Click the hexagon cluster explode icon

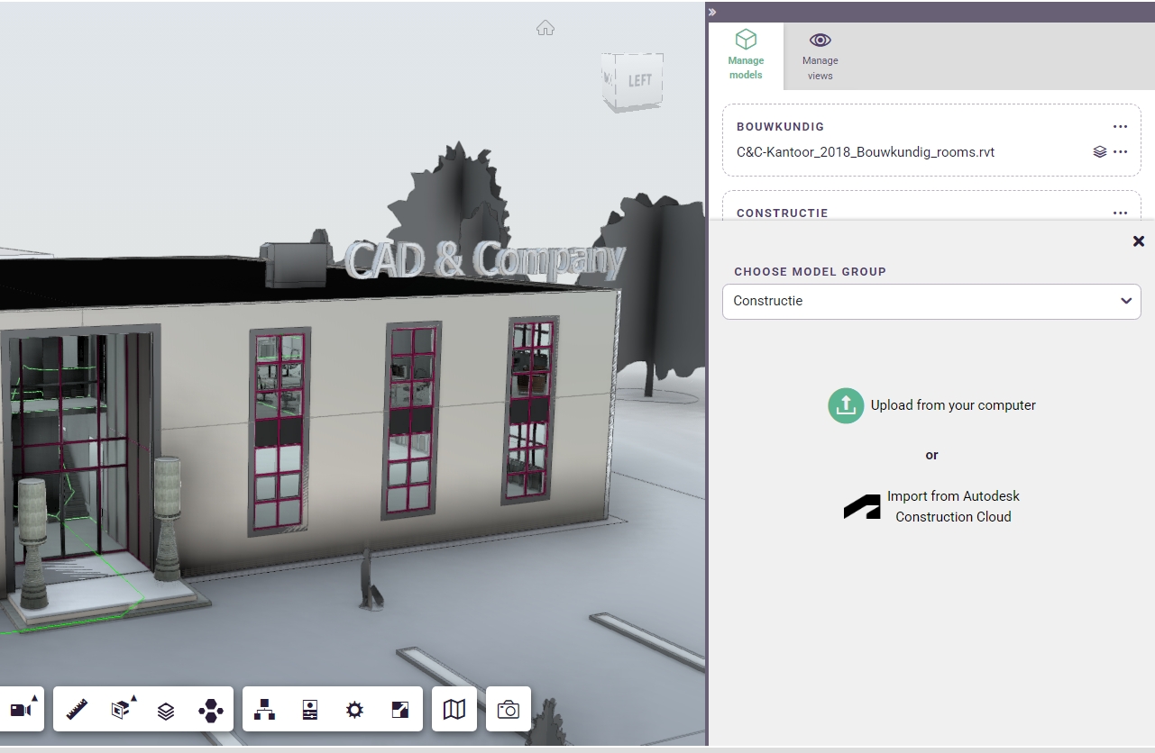[211, 711]
